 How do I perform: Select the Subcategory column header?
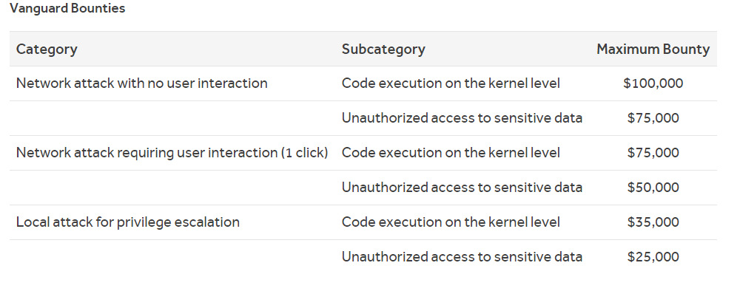point(383,49)
